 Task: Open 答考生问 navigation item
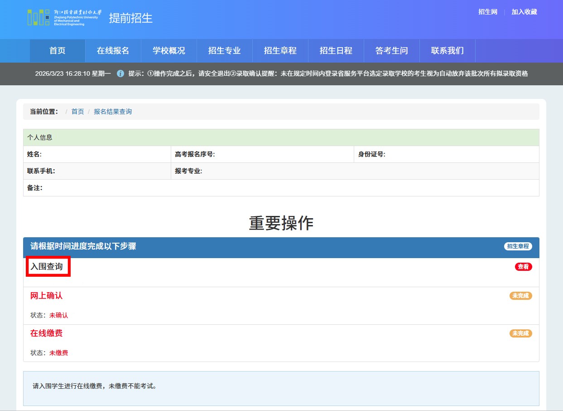(x=392, y=51)
